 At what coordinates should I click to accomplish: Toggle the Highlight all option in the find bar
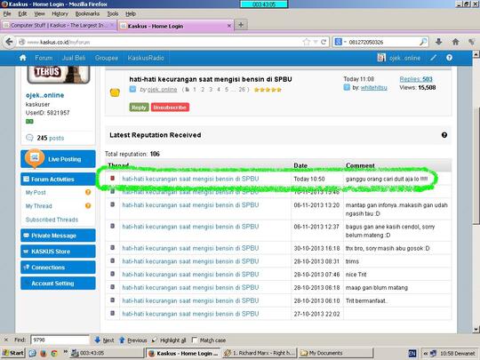pyautogui.click(x=169, y=340)
